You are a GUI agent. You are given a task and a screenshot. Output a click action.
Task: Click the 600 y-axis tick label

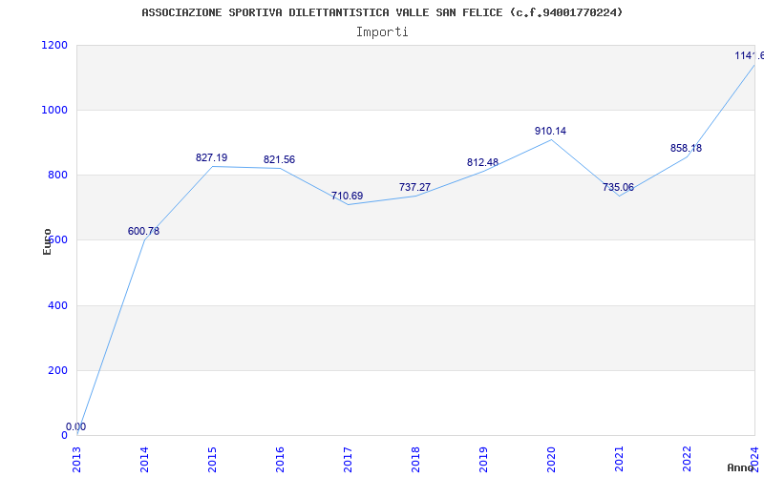pos(58,240)
